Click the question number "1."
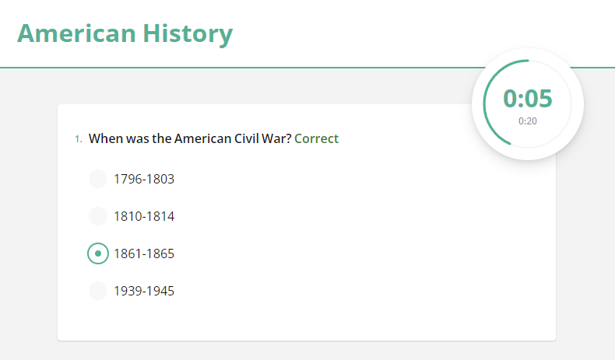The height and width of the screenshot is (360, 615). point(78,139)
